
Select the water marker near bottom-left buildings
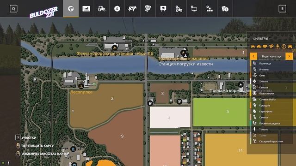tap(73, 149)
